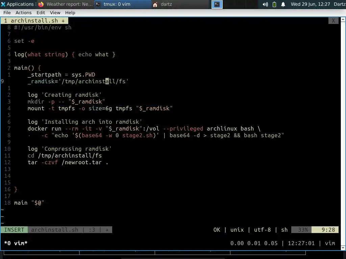Click the _startpath = sys.PWD line

61,75
